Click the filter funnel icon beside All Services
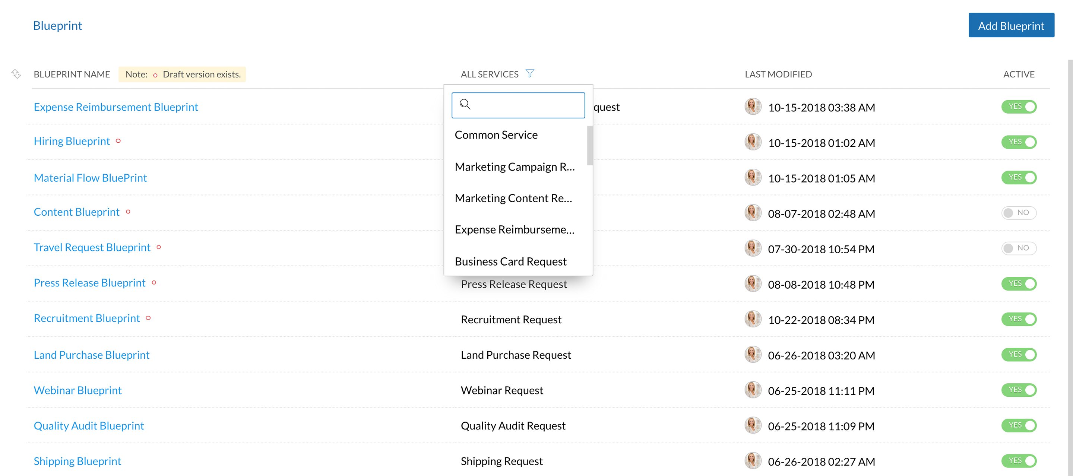The height and width of the screenshot is (476, 1073). [529, 74]
